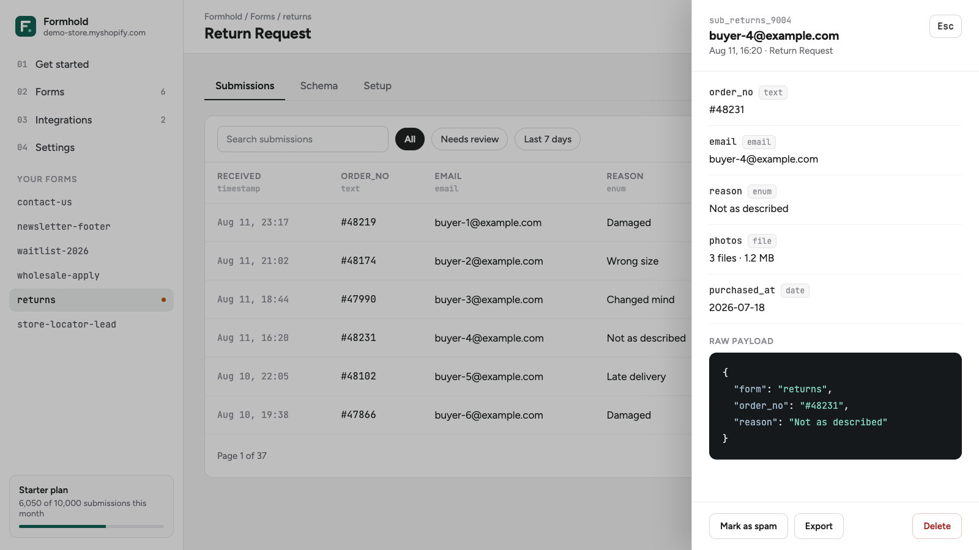
Task: Click the Wrong size reason cell
Action: click(633, 261)
